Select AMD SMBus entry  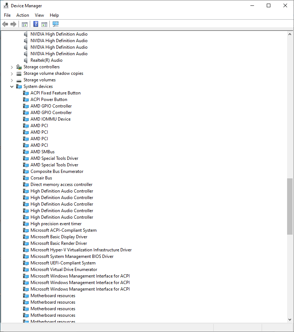pyautogui.click(x=43, y=152)
